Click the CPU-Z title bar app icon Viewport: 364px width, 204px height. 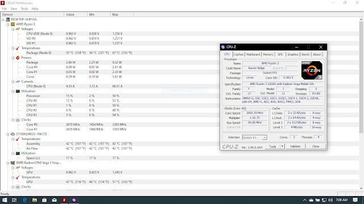click(223, 47)
